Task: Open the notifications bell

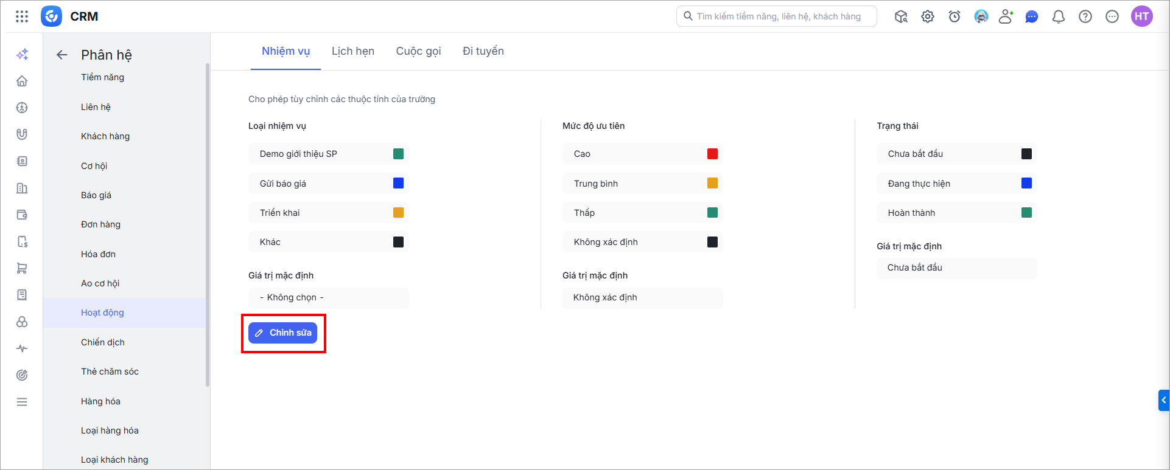Action: pyautogui.click(x=1059, y=16)
